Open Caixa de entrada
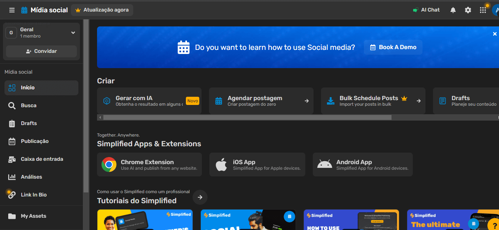The height and width of the screenshot is (230, 499). click(41, 159)
